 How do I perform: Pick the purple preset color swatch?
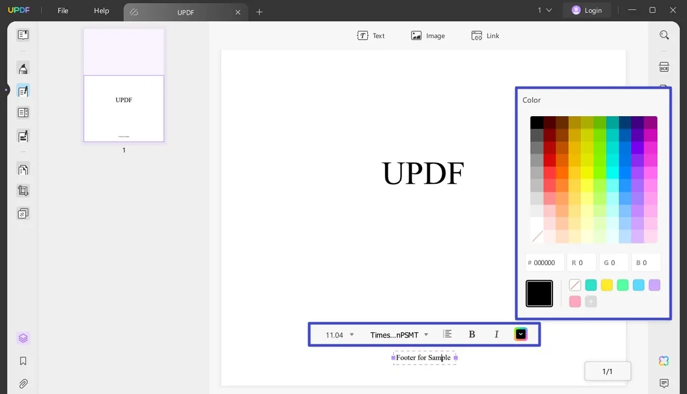(654, 285)
